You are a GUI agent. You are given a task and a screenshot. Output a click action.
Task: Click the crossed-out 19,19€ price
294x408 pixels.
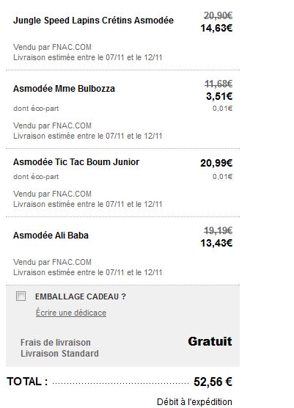point(218,230)
